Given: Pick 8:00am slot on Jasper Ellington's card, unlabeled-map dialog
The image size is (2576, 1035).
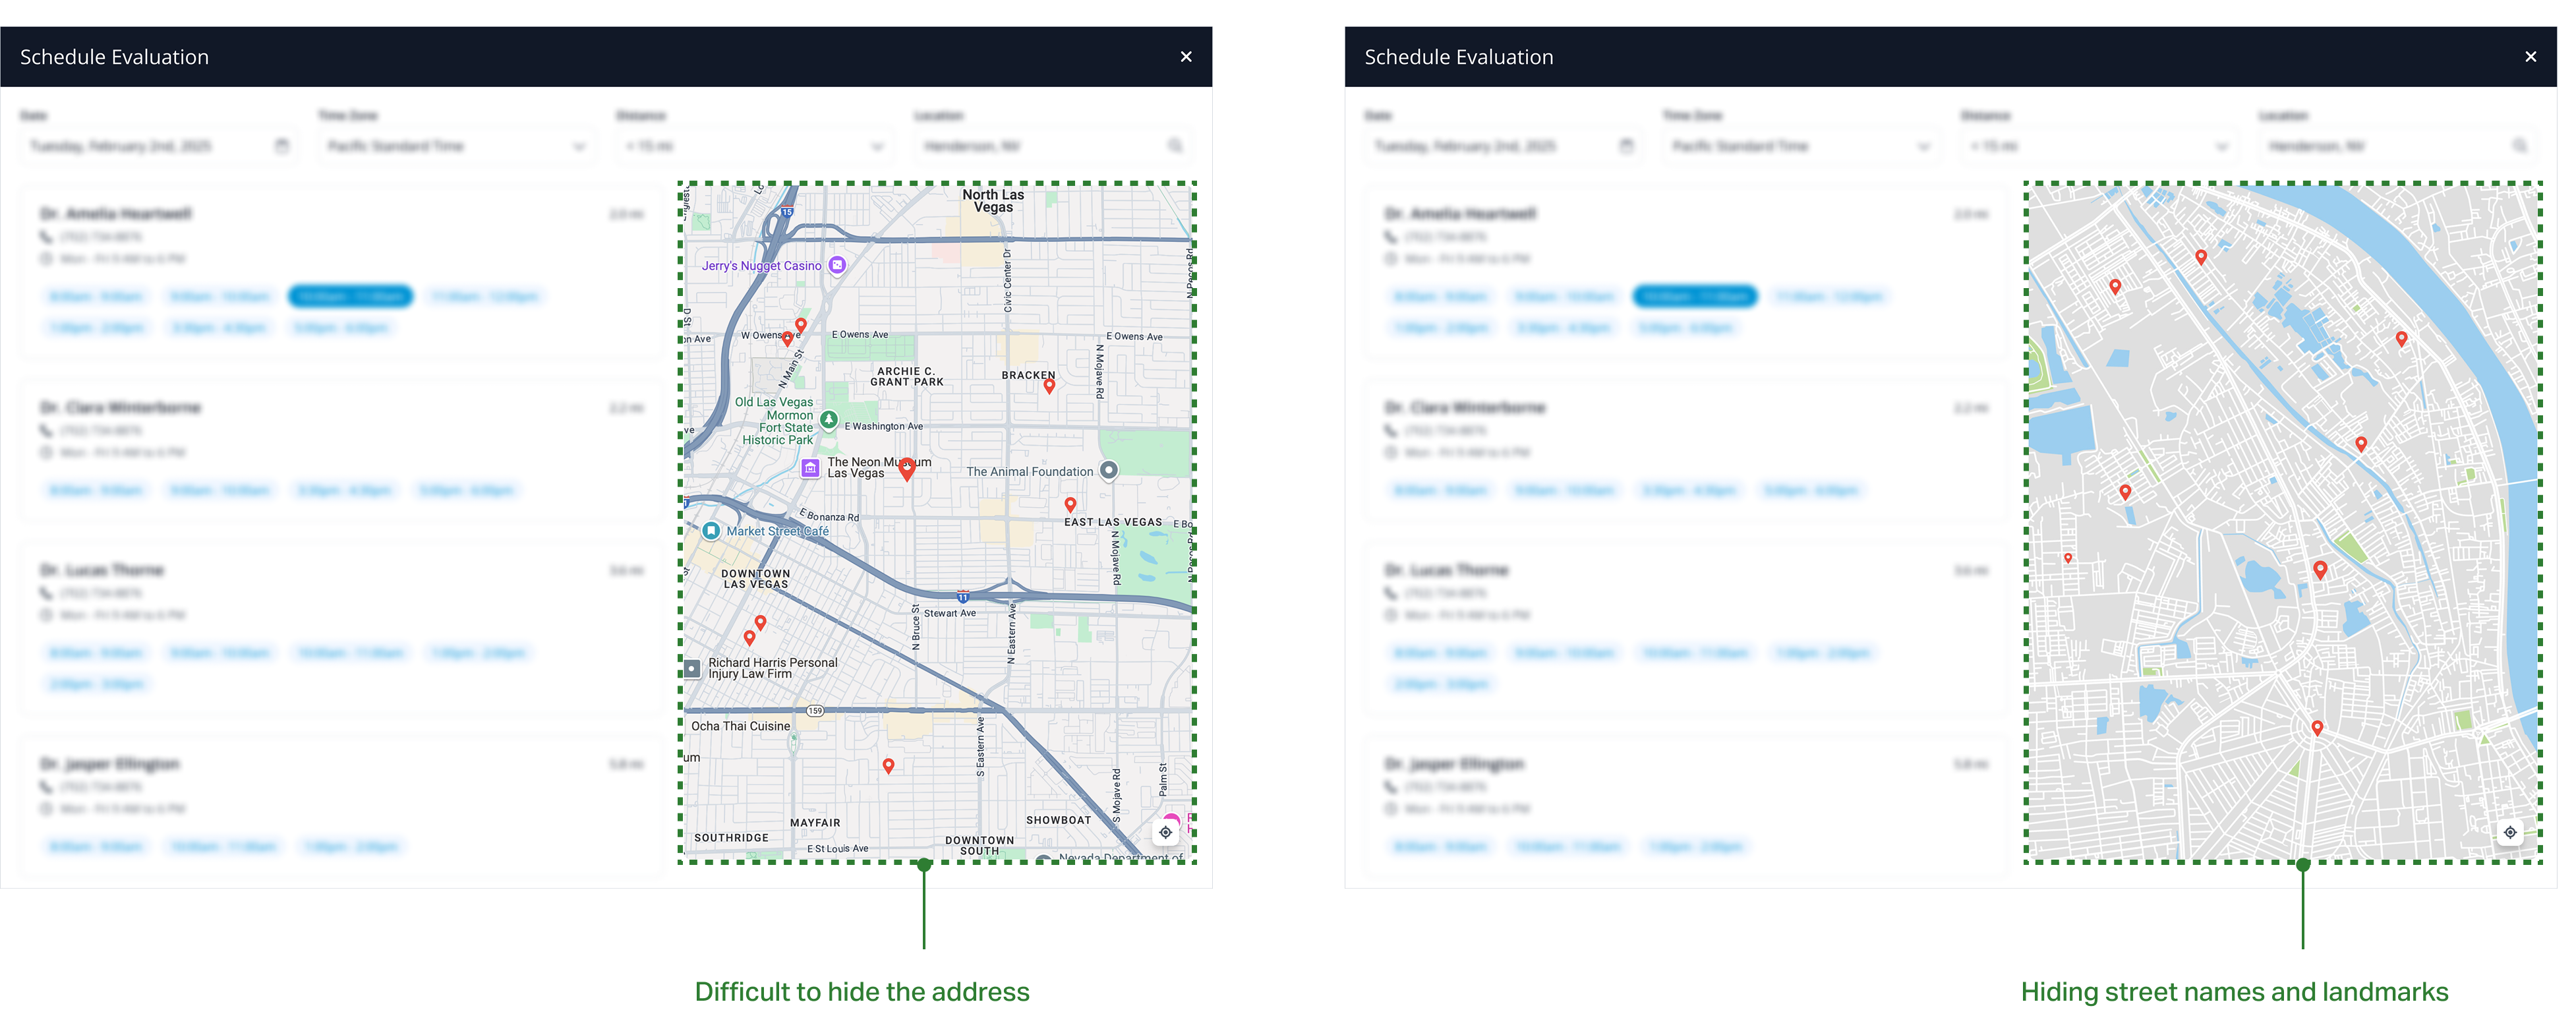Looking at the screenshot, I should [x=1441, y=846].
